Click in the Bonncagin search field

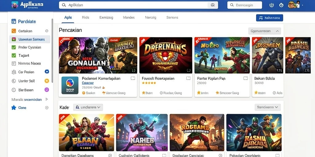(245, 5)
